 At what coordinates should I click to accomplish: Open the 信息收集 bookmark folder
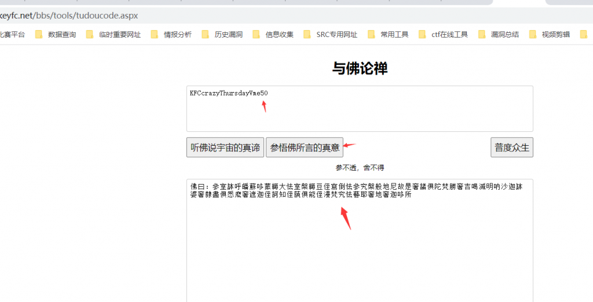pyautogui.click(x=273, y=35)
